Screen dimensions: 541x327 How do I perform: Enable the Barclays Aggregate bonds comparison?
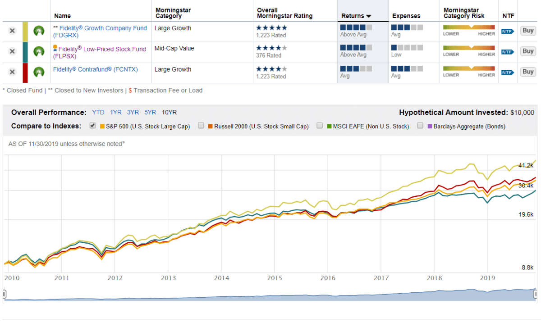tap(420, 126)
